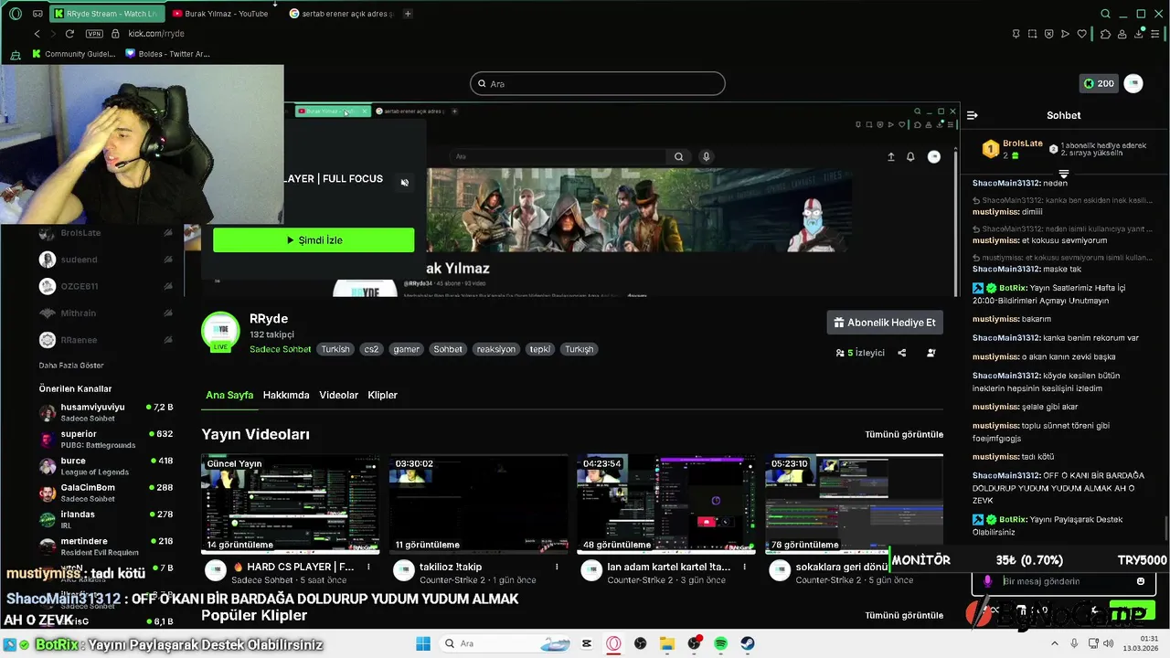Collapse the Sohbet chat panel arrow icon

pos(972,115)
